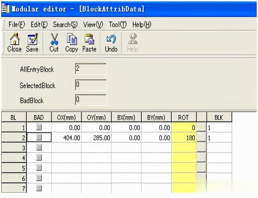
Task: Select the yellow ROT cell showing 180
Action: point(184,138)
